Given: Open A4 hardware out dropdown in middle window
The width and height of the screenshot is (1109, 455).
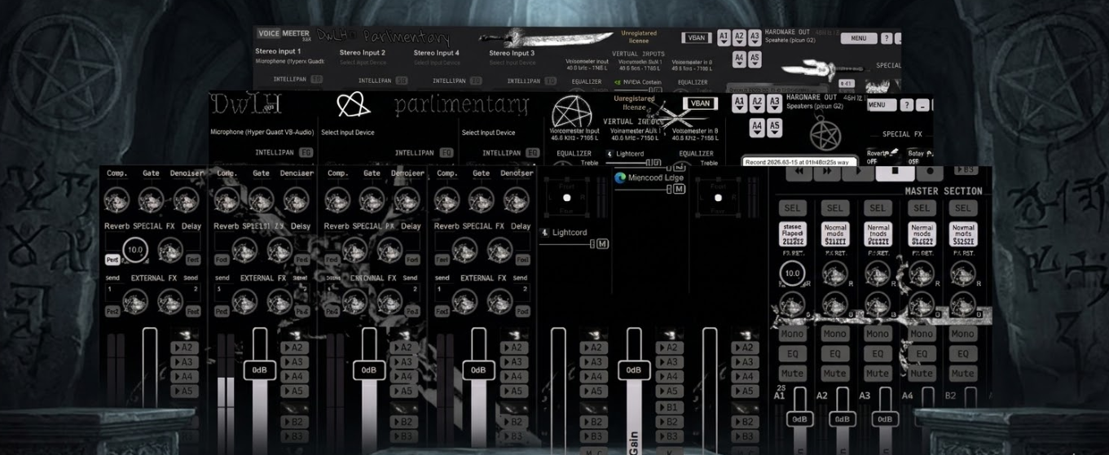Looking at the screenshot, I should pyautogui.click(x=757, y=127).
